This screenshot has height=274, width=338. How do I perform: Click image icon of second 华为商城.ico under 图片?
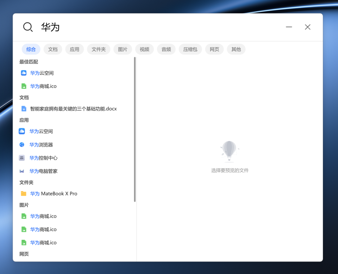click(x=24, y=229)
